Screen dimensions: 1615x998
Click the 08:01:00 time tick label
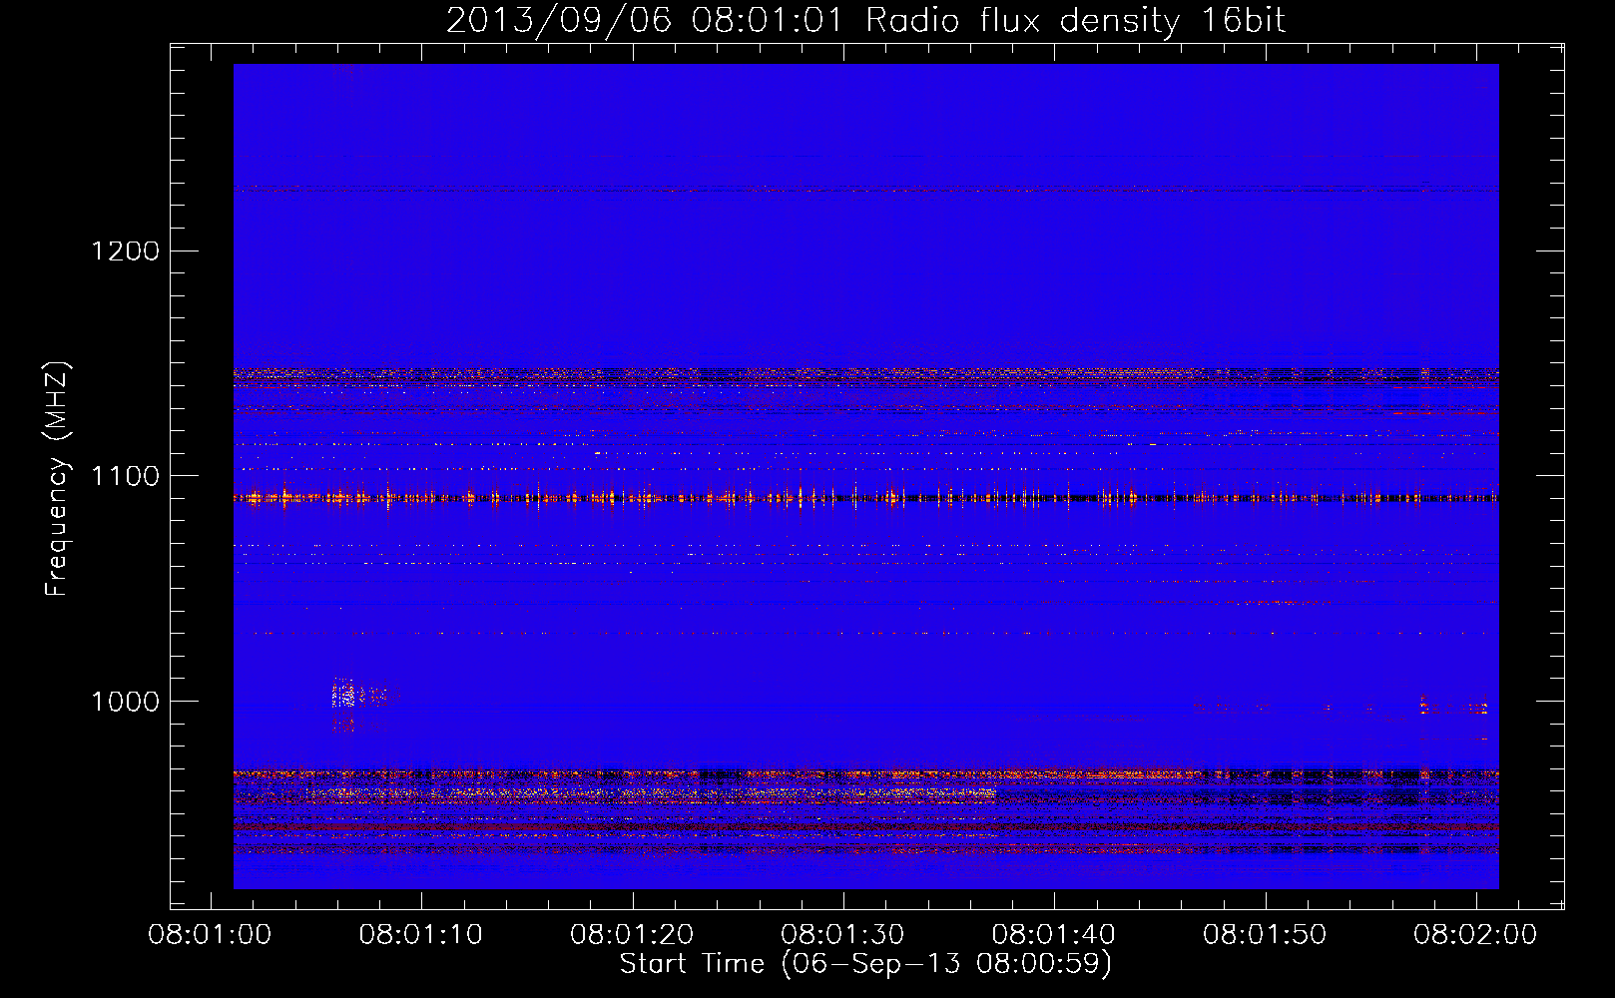(210, 935)
